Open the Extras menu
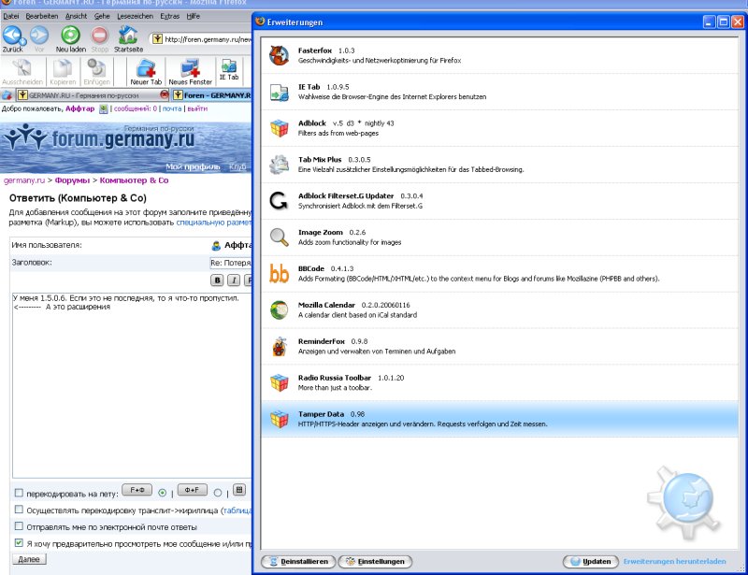The image size is (748, 575). pos(170,16)
